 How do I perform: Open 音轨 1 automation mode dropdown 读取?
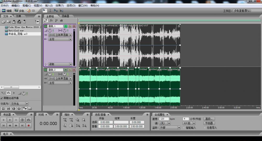pyautogui.click(x=60, y=64)
